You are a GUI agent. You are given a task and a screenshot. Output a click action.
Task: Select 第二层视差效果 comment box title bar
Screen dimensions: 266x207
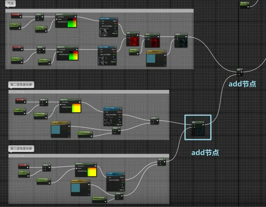click(89, 92)
